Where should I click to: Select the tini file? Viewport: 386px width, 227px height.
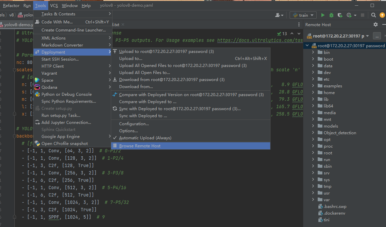326,220
